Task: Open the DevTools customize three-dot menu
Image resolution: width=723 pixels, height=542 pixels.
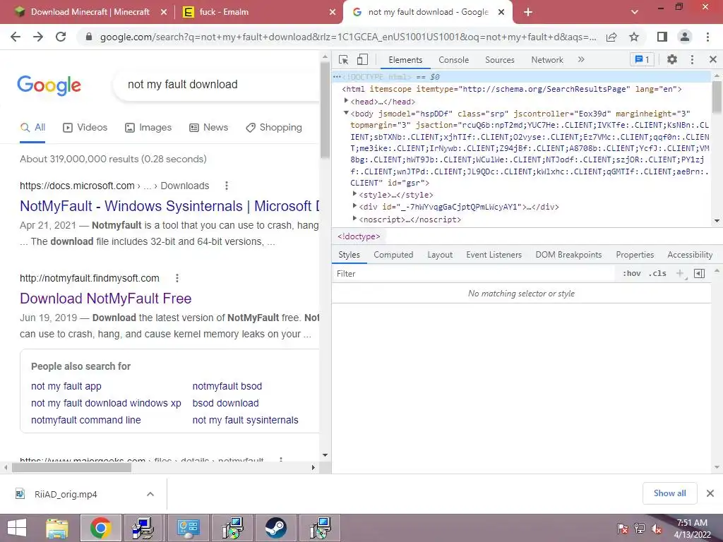Action: [x=692, y=59]
